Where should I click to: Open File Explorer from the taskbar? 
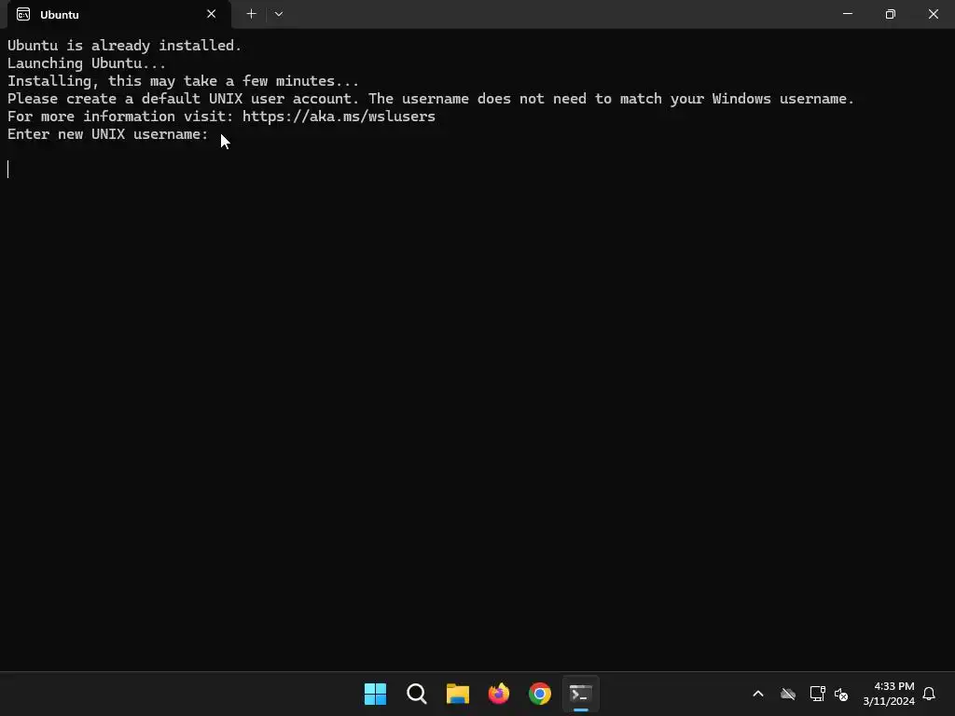pyautogui.click(x=457, y=694)
